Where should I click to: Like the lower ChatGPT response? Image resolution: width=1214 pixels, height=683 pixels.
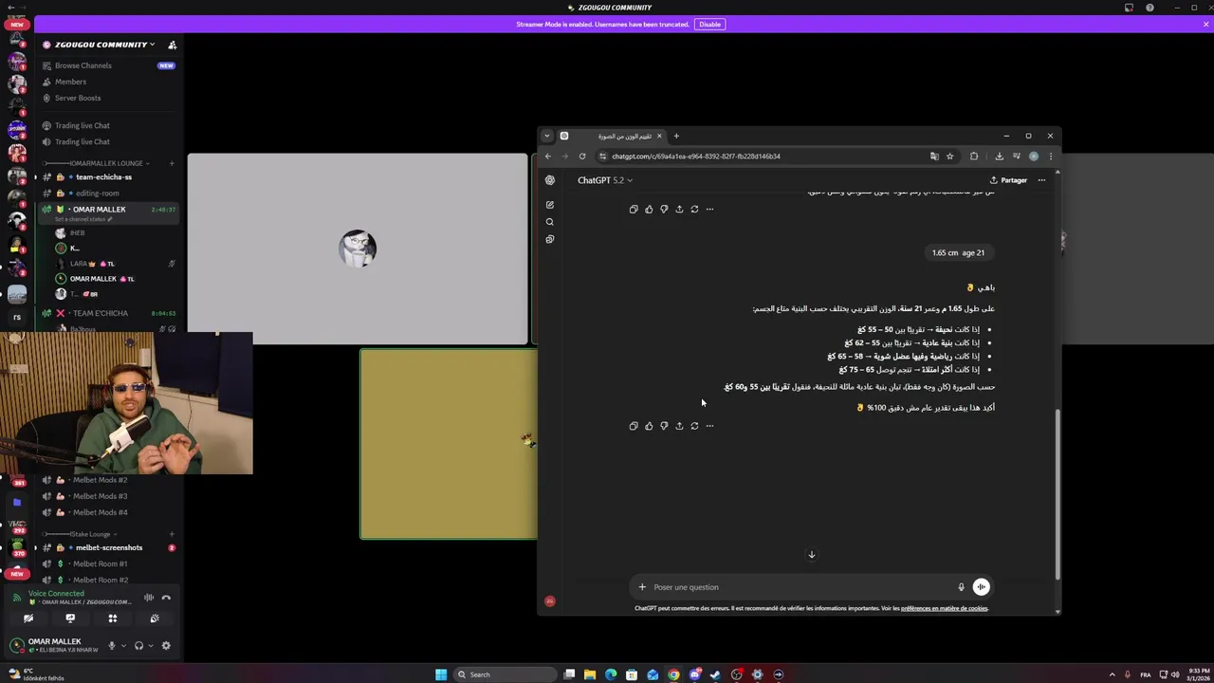pyautogui.click(x=649, y=426)
